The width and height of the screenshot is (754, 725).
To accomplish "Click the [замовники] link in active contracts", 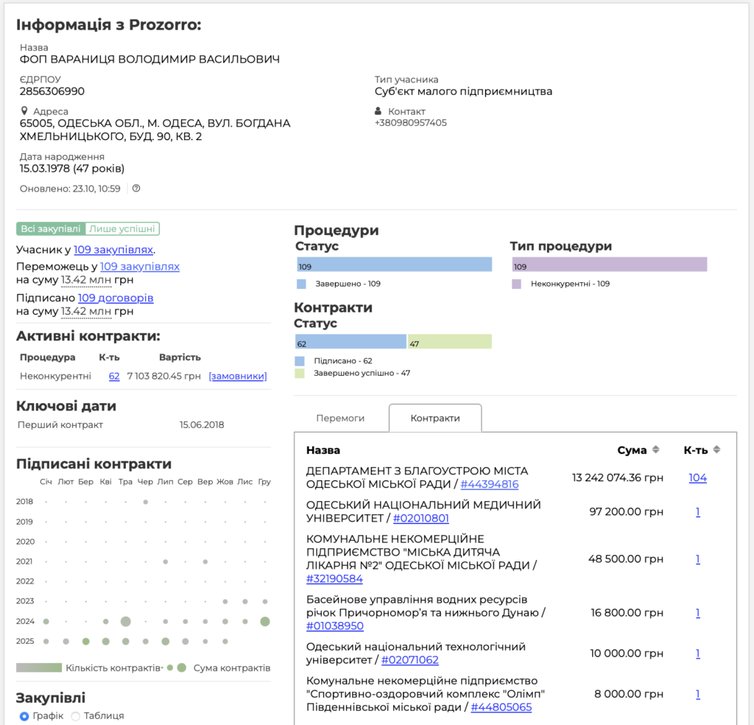I will pos(237,376).
